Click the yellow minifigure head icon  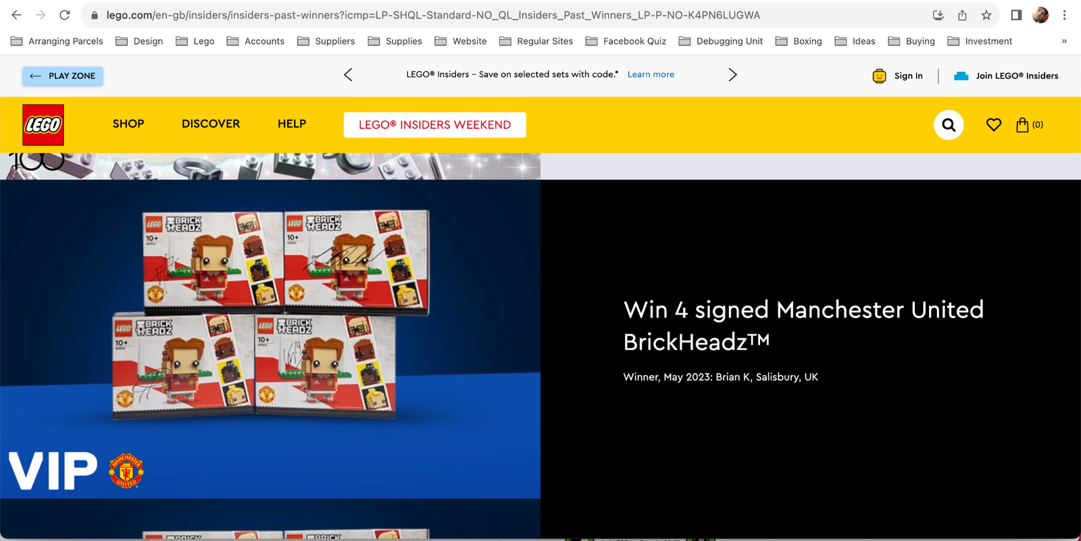(x=879, y=76)
